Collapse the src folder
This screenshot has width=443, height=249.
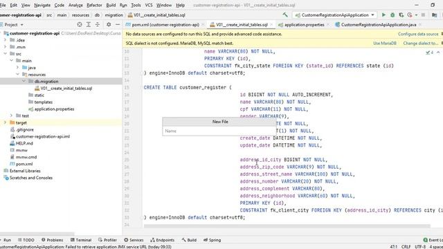point(5,54)
